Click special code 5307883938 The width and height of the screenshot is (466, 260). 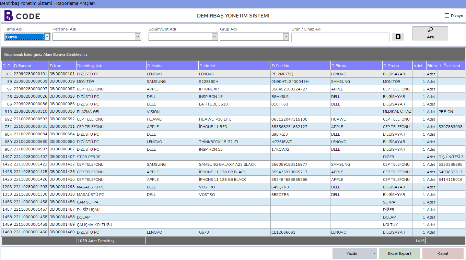point(452,127)
